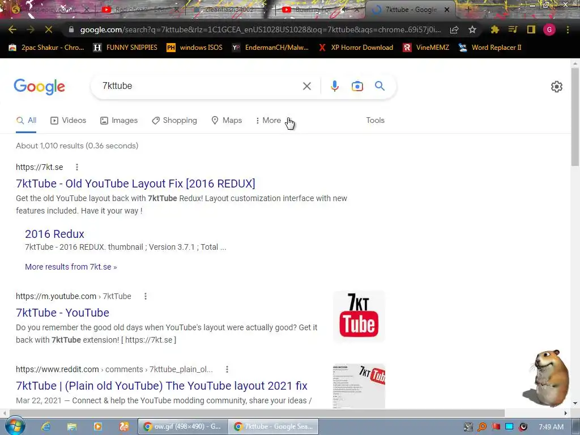
Task: Close the 7kttube - Google tab
Action: click(447, 10)
